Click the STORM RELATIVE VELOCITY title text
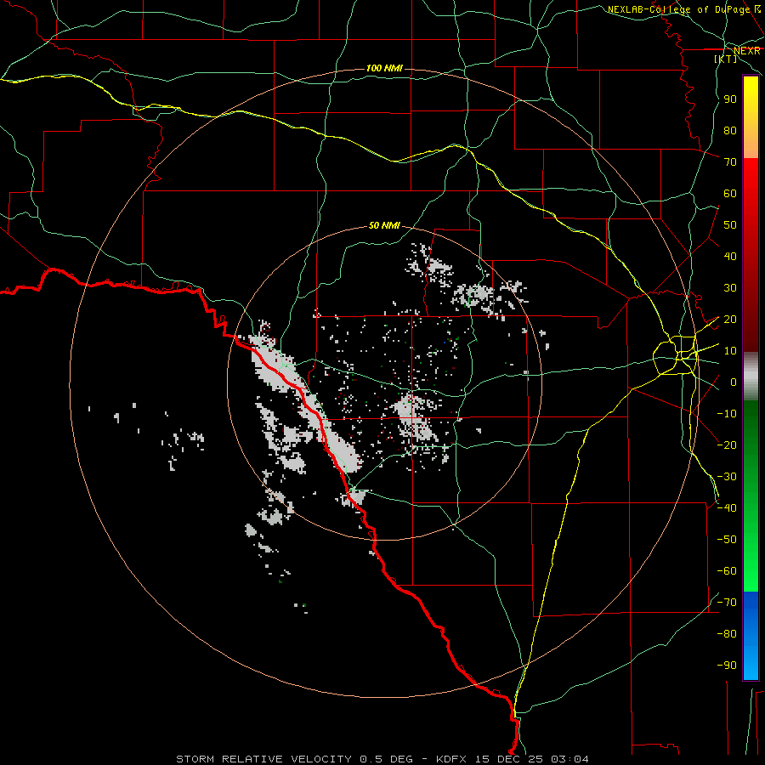765x765 pixels. [x=264, y=759]
